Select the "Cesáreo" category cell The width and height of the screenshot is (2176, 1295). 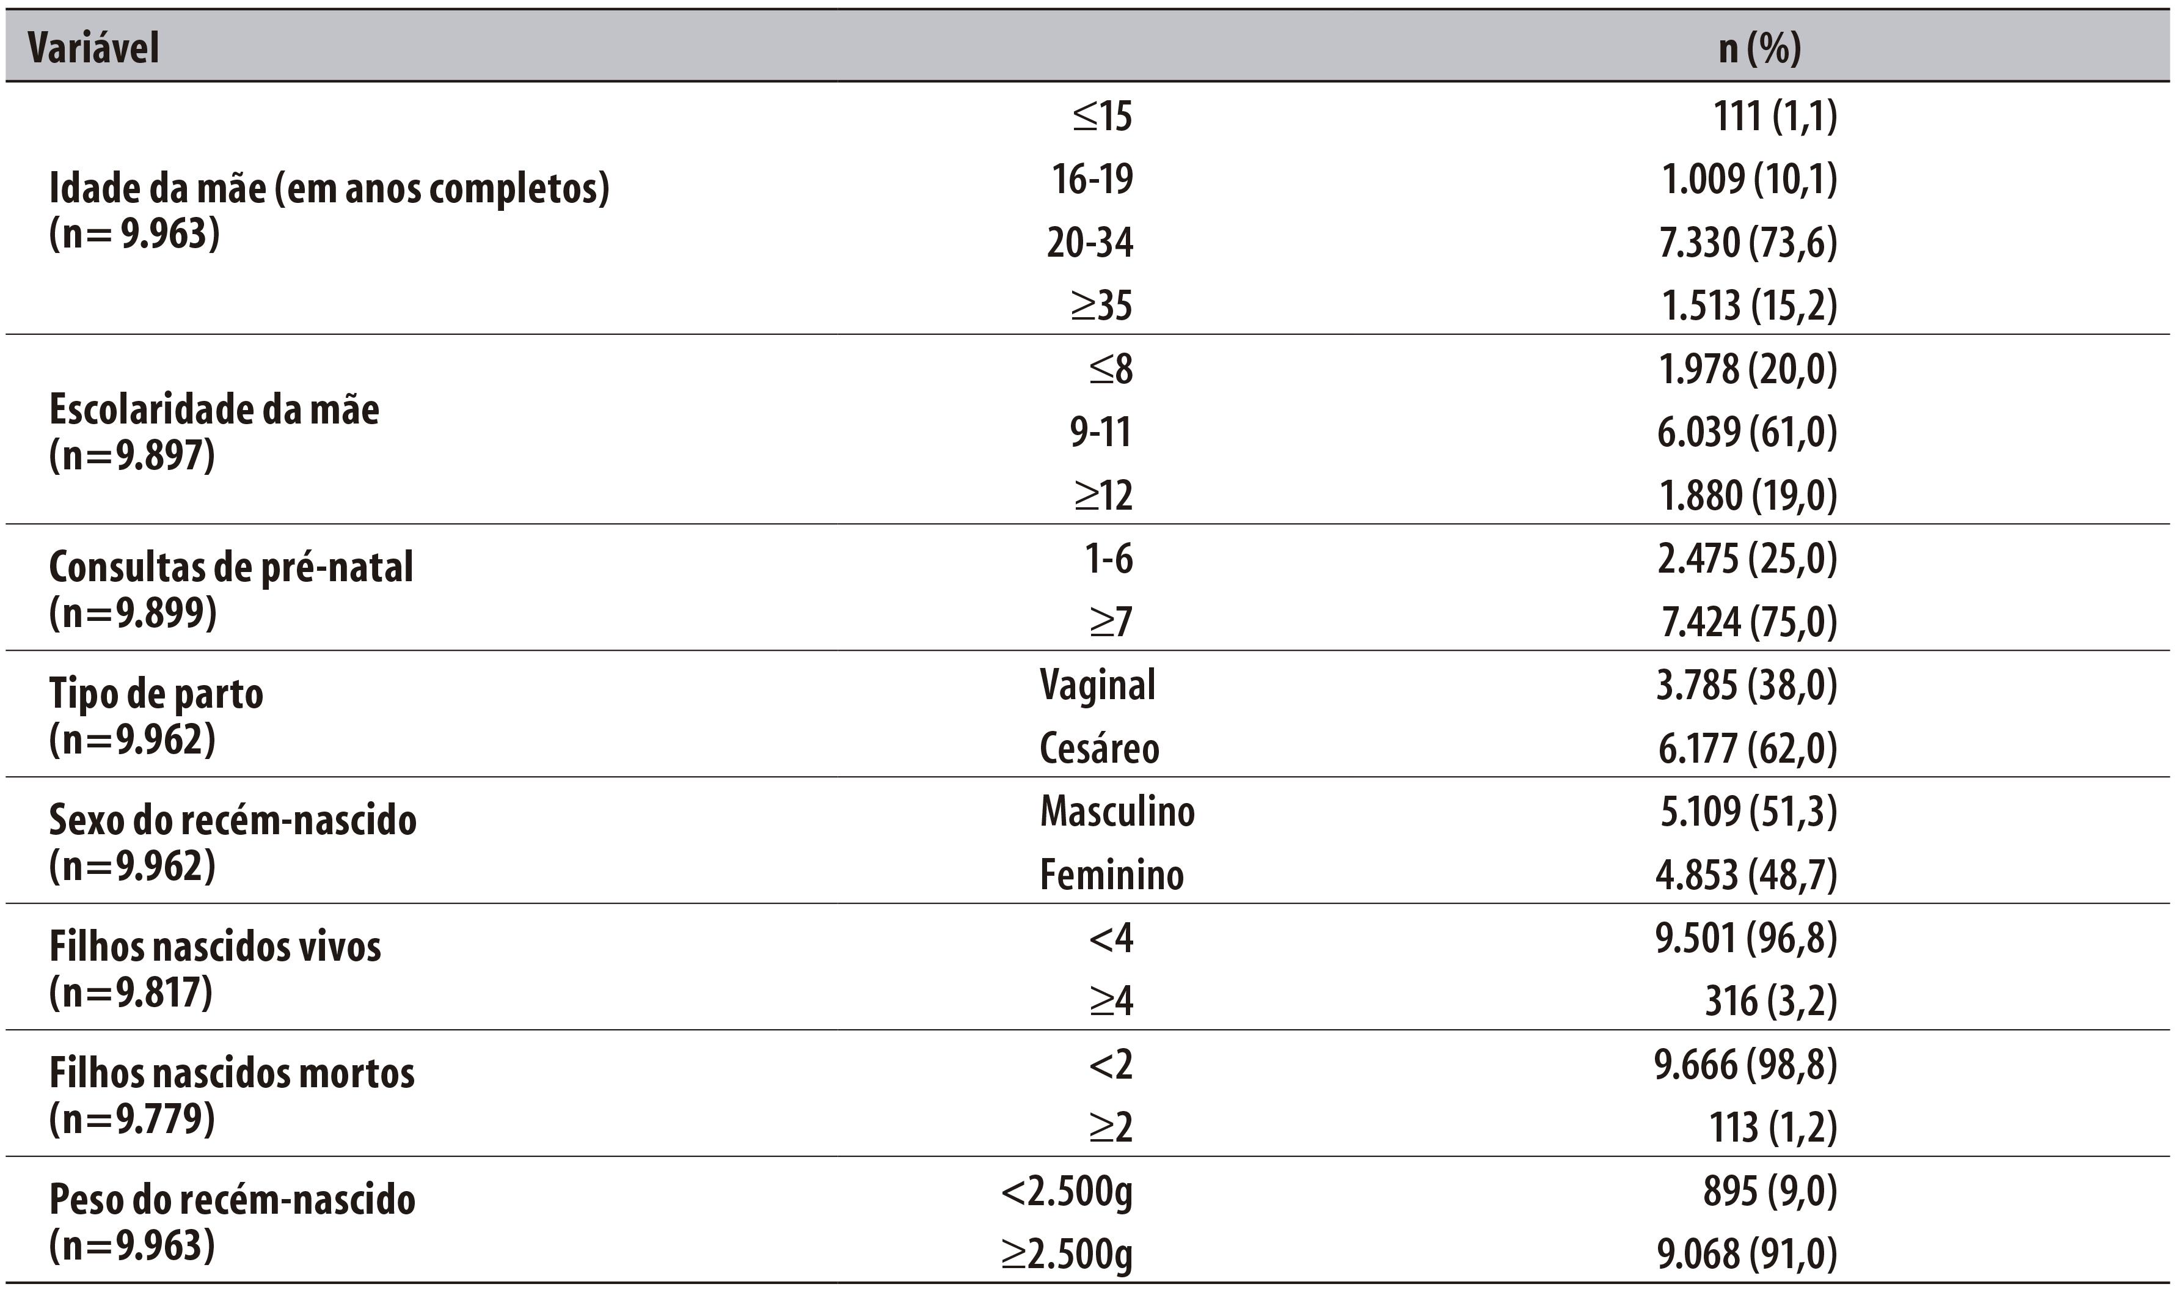coord(1099,749)
